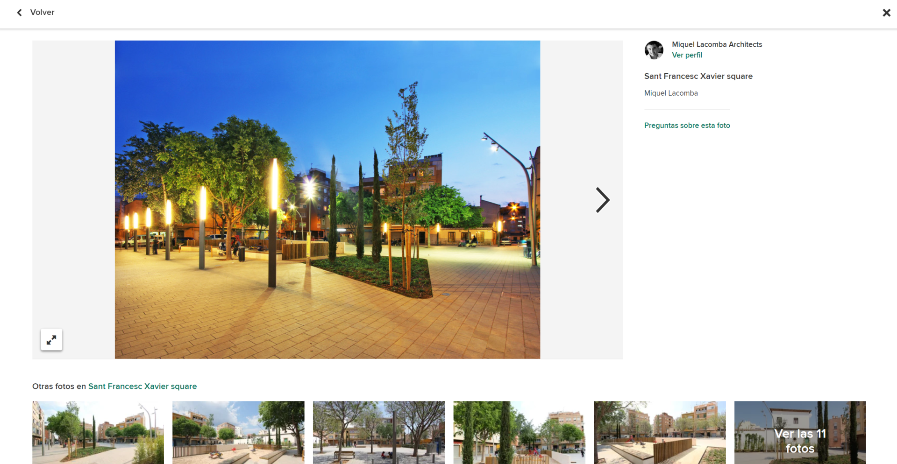Select the fifth thumbnail with the wooden planter bench
Screen dimensions: 897x464
[x=660, y=432]
